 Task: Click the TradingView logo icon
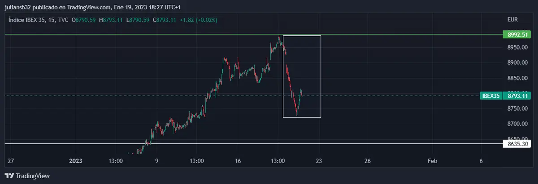9,176
